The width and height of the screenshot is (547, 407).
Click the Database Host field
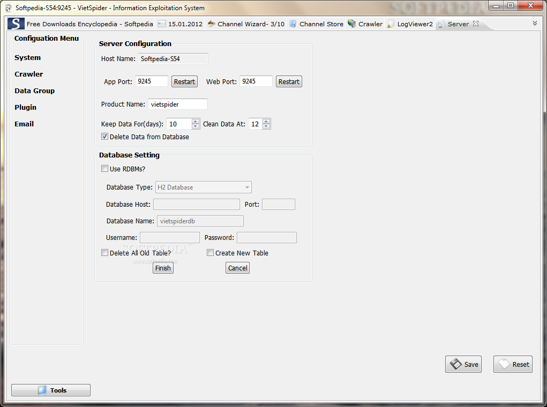197,204
